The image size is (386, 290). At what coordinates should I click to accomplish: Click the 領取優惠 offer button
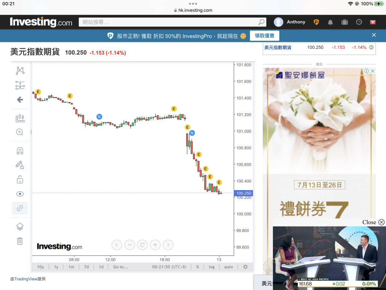point(265,36)
